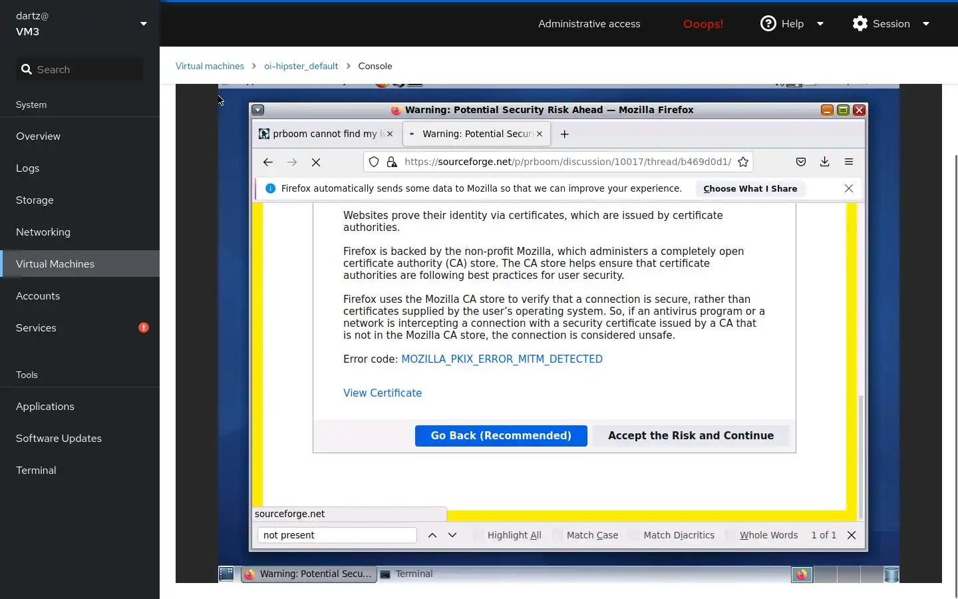
Task: Open Overview in sidebar
Action: [x=80, y=136]
